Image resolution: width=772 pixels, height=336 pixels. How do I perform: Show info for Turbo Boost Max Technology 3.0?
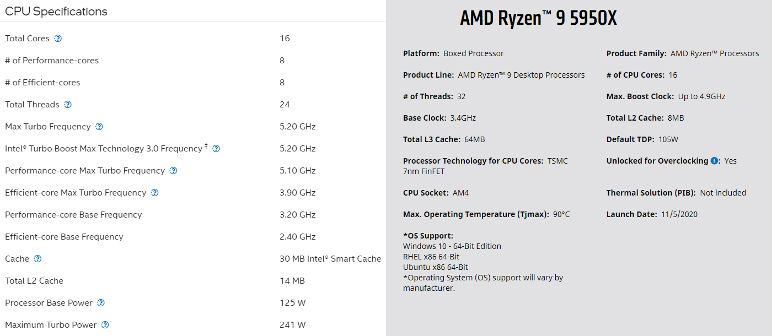[216, 149]
